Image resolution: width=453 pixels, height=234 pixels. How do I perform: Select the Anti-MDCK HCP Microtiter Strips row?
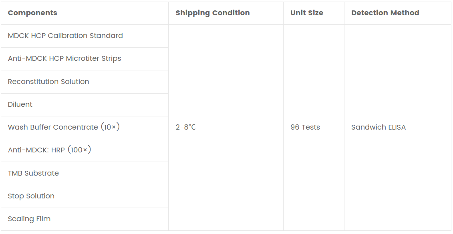coord(64,58)
